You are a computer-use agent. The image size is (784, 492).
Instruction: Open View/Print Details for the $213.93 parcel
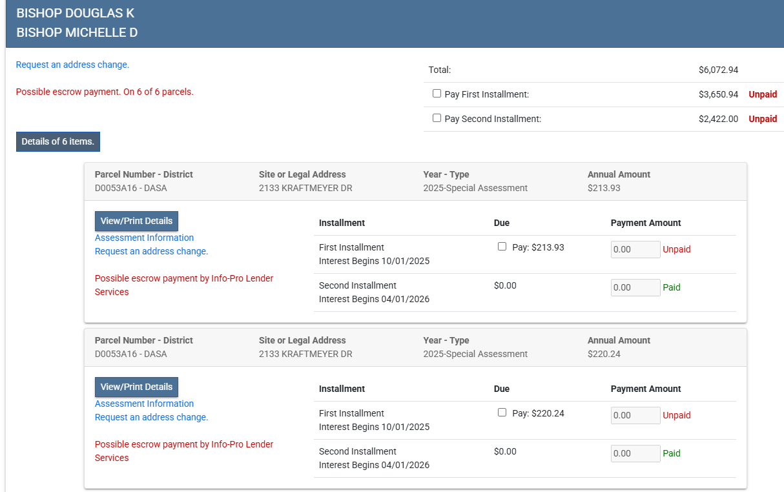pos(136,221)
